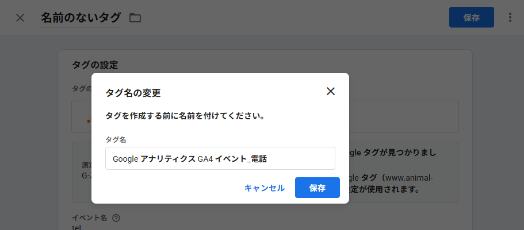The height and width of the screenshot is (230, 524).
Task: Click the folder icon beside the tag title
Action: (135, 18)
